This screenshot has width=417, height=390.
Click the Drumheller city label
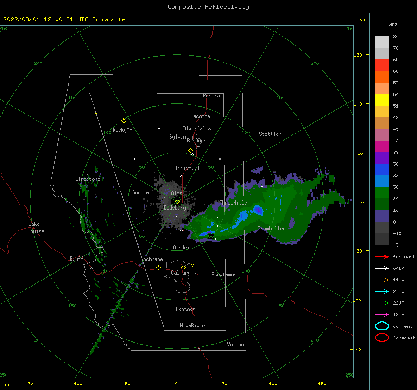272,229
